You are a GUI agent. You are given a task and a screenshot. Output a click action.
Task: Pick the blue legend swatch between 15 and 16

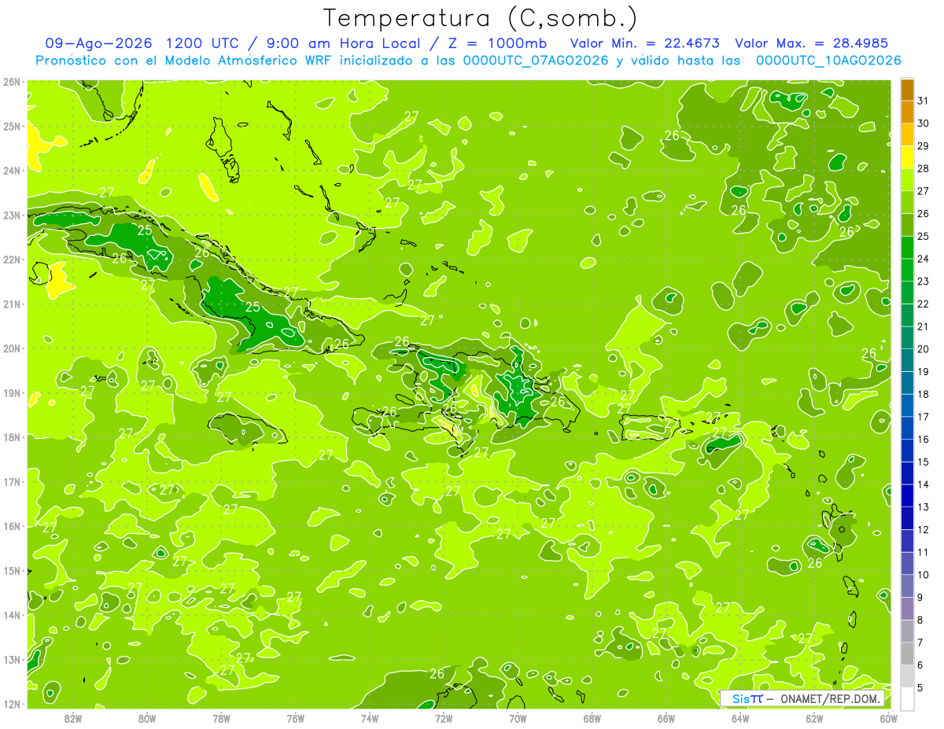tap(907, 450)
